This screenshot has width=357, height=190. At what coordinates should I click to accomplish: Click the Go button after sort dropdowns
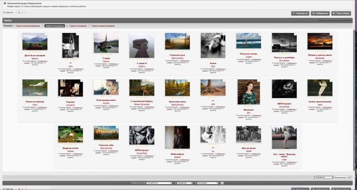(222, 183)
